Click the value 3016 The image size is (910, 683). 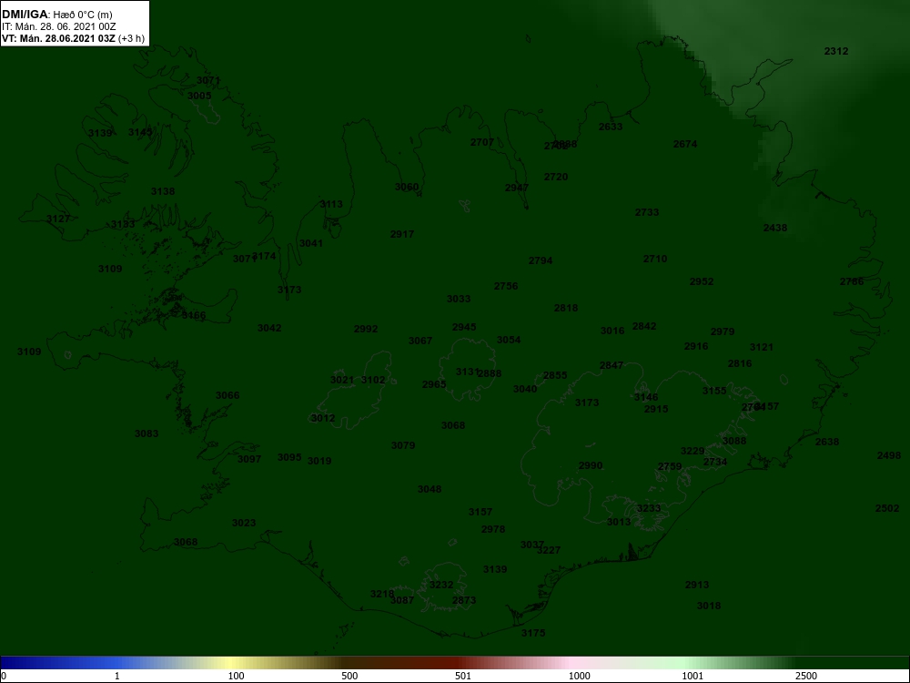pos(612,331)
